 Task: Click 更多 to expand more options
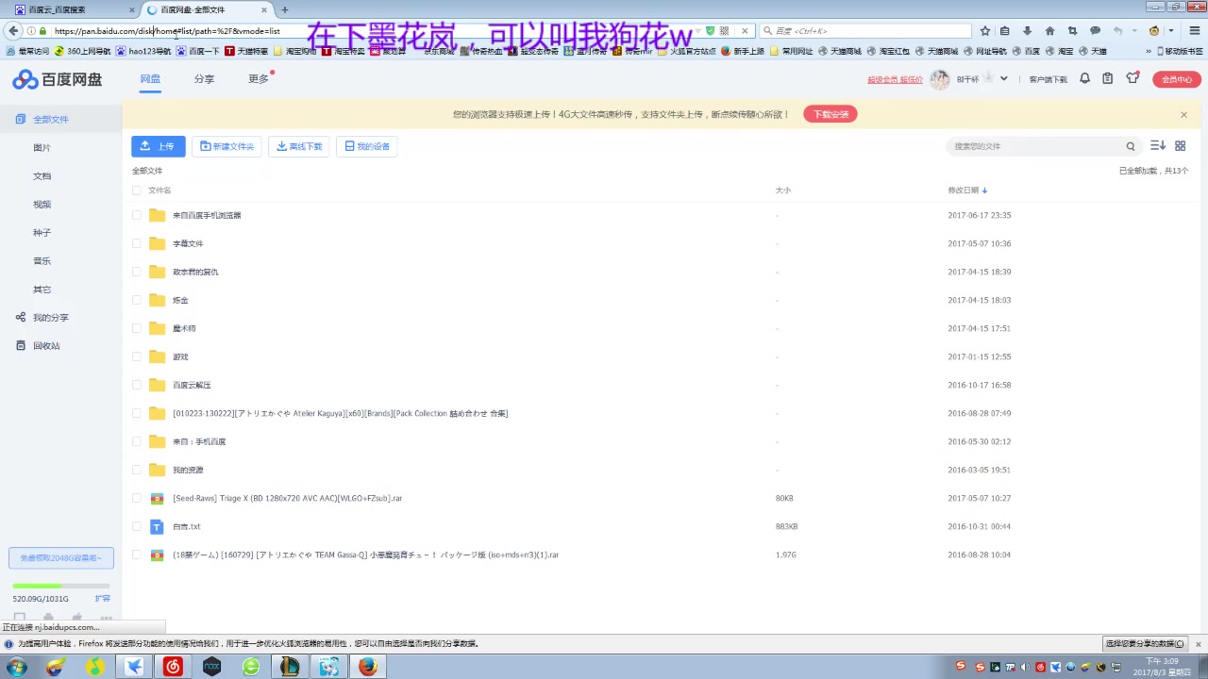(x=258, y=79)
